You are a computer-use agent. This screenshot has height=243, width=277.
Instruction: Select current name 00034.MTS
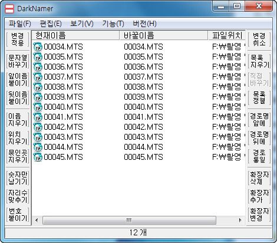point(63,47)
